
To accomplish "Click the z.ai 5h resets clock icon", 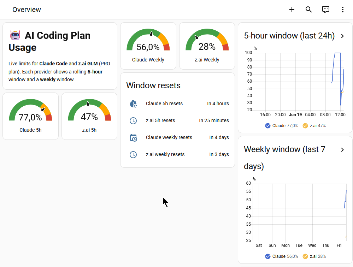I will pos(133,120).
